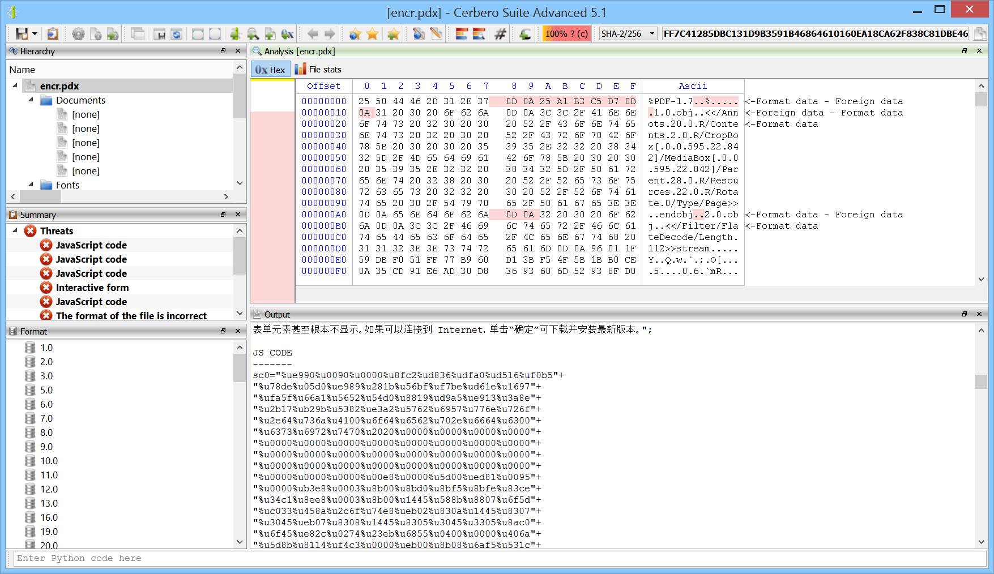994x574 pixels.
Task: Float the Analysis panel
Action: tap(965, 51)
